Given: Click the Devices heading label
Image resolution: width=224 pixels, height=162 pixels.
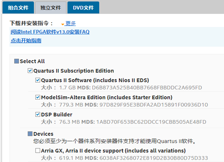Looking at the screenshot, I should (43, 134).
